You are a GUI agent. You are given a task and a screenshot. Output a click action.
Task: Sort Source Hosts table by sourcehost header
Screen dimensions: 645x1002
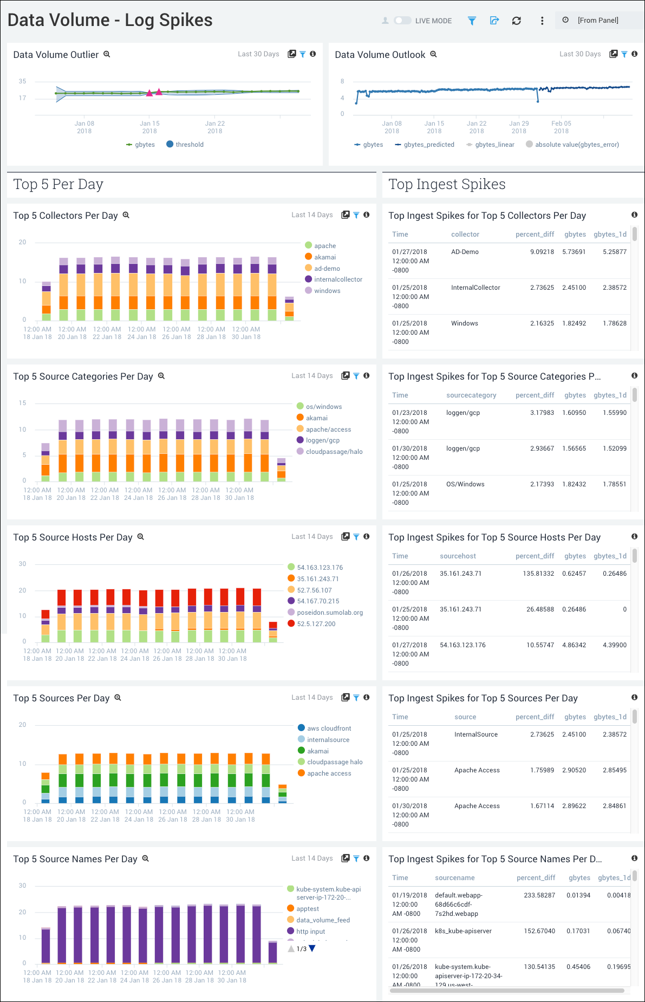tap(458, 556)
